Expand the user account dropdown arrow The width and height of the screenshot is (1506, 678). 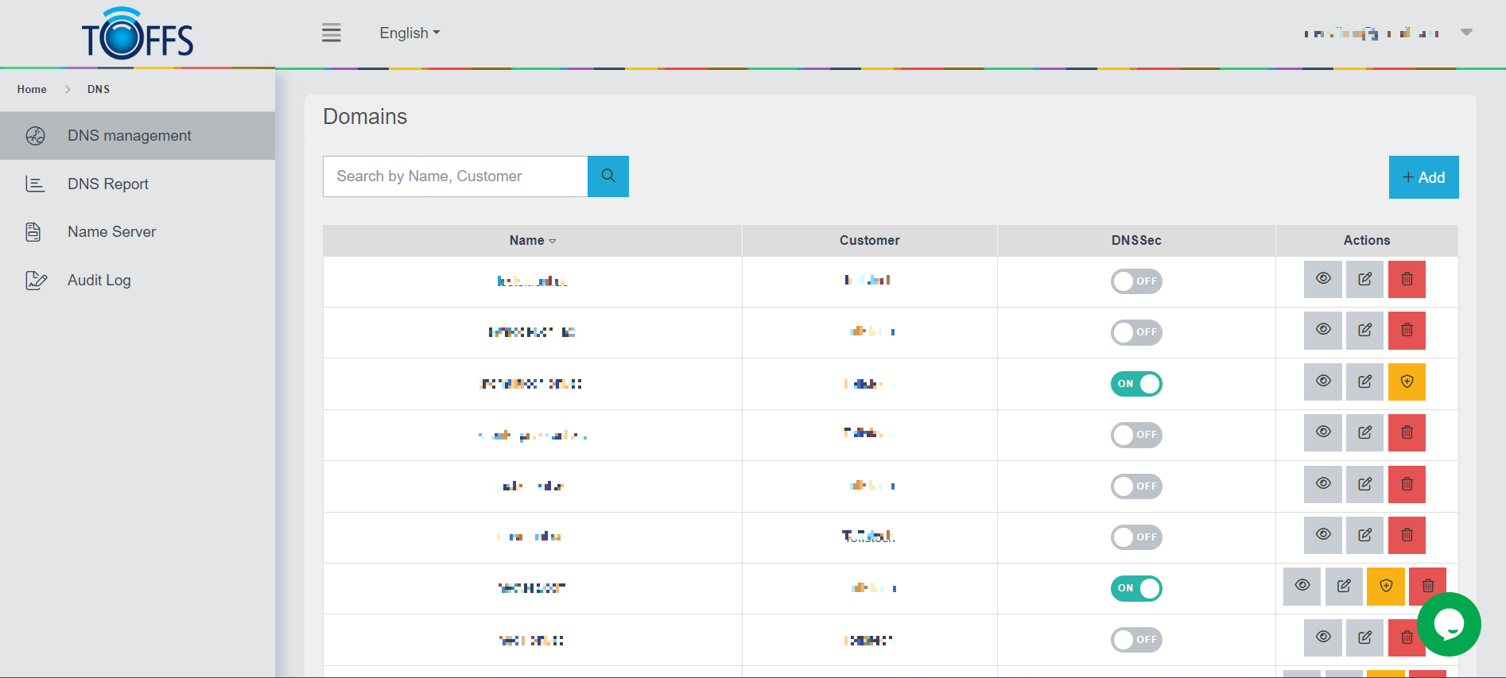1466,33
